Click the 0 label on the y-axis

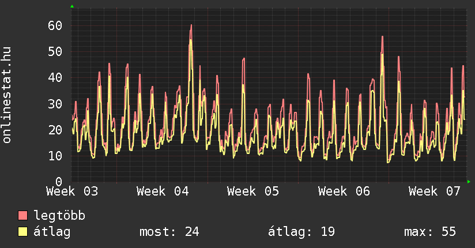(x=59, y=182)
